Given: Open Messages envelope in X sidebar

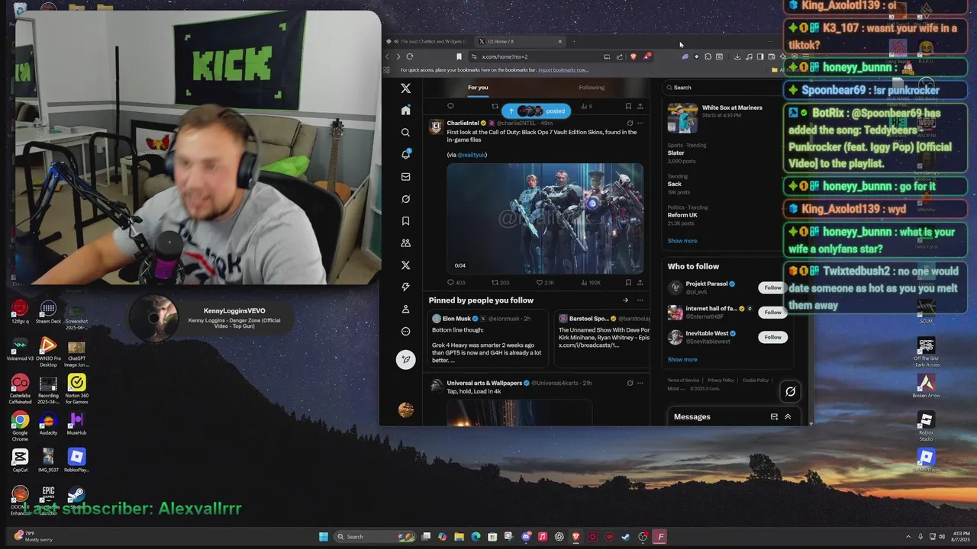Looking at the screenshot, I should pyautogui.click(x=405, y=177).
